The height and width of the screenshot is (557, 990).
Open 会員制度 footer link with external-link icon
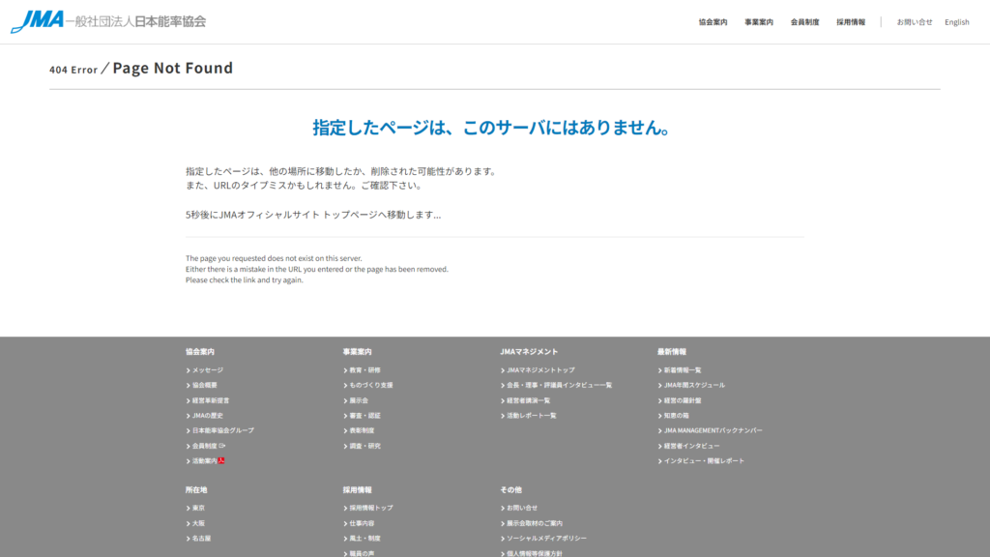(x=206, y=446)
